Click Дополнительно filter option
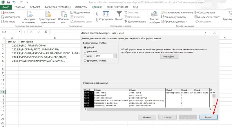The height and width of the screenshot is (127, 232). (x=135, y=22)
